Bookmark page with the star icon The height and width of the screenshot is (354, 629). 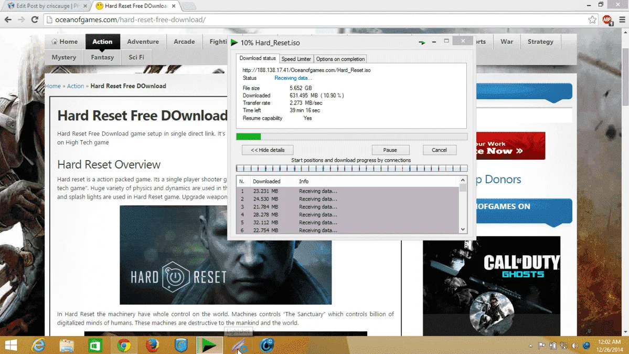tap(592, 19)
